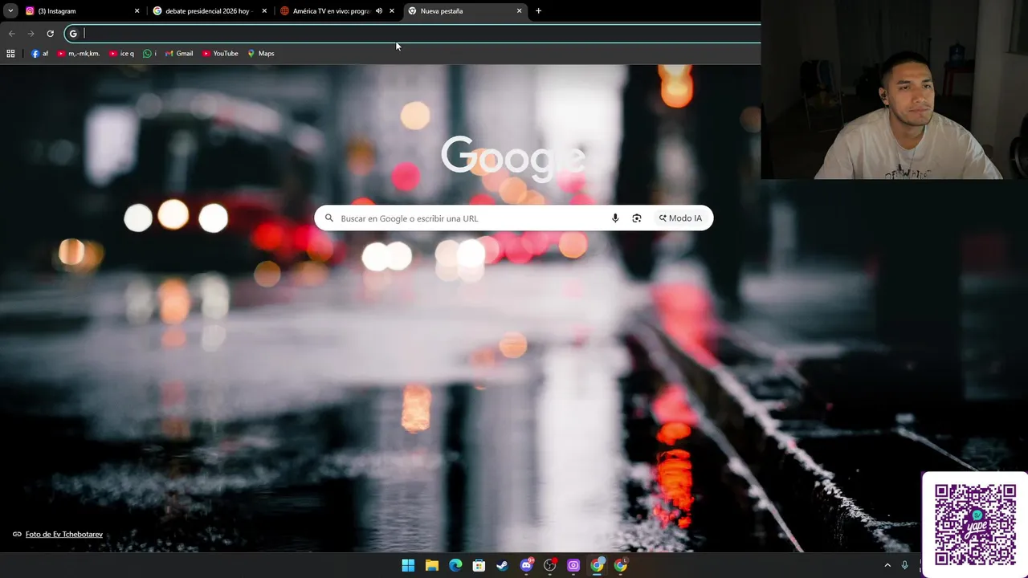
Task: Open OBS Studio from the taskbar
Action: click(x=549, y=565)
